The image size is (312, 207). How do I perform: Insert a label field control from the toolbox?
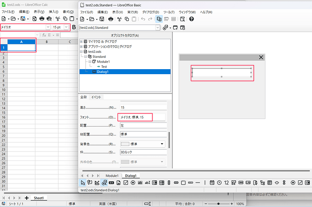coord(140,183)
